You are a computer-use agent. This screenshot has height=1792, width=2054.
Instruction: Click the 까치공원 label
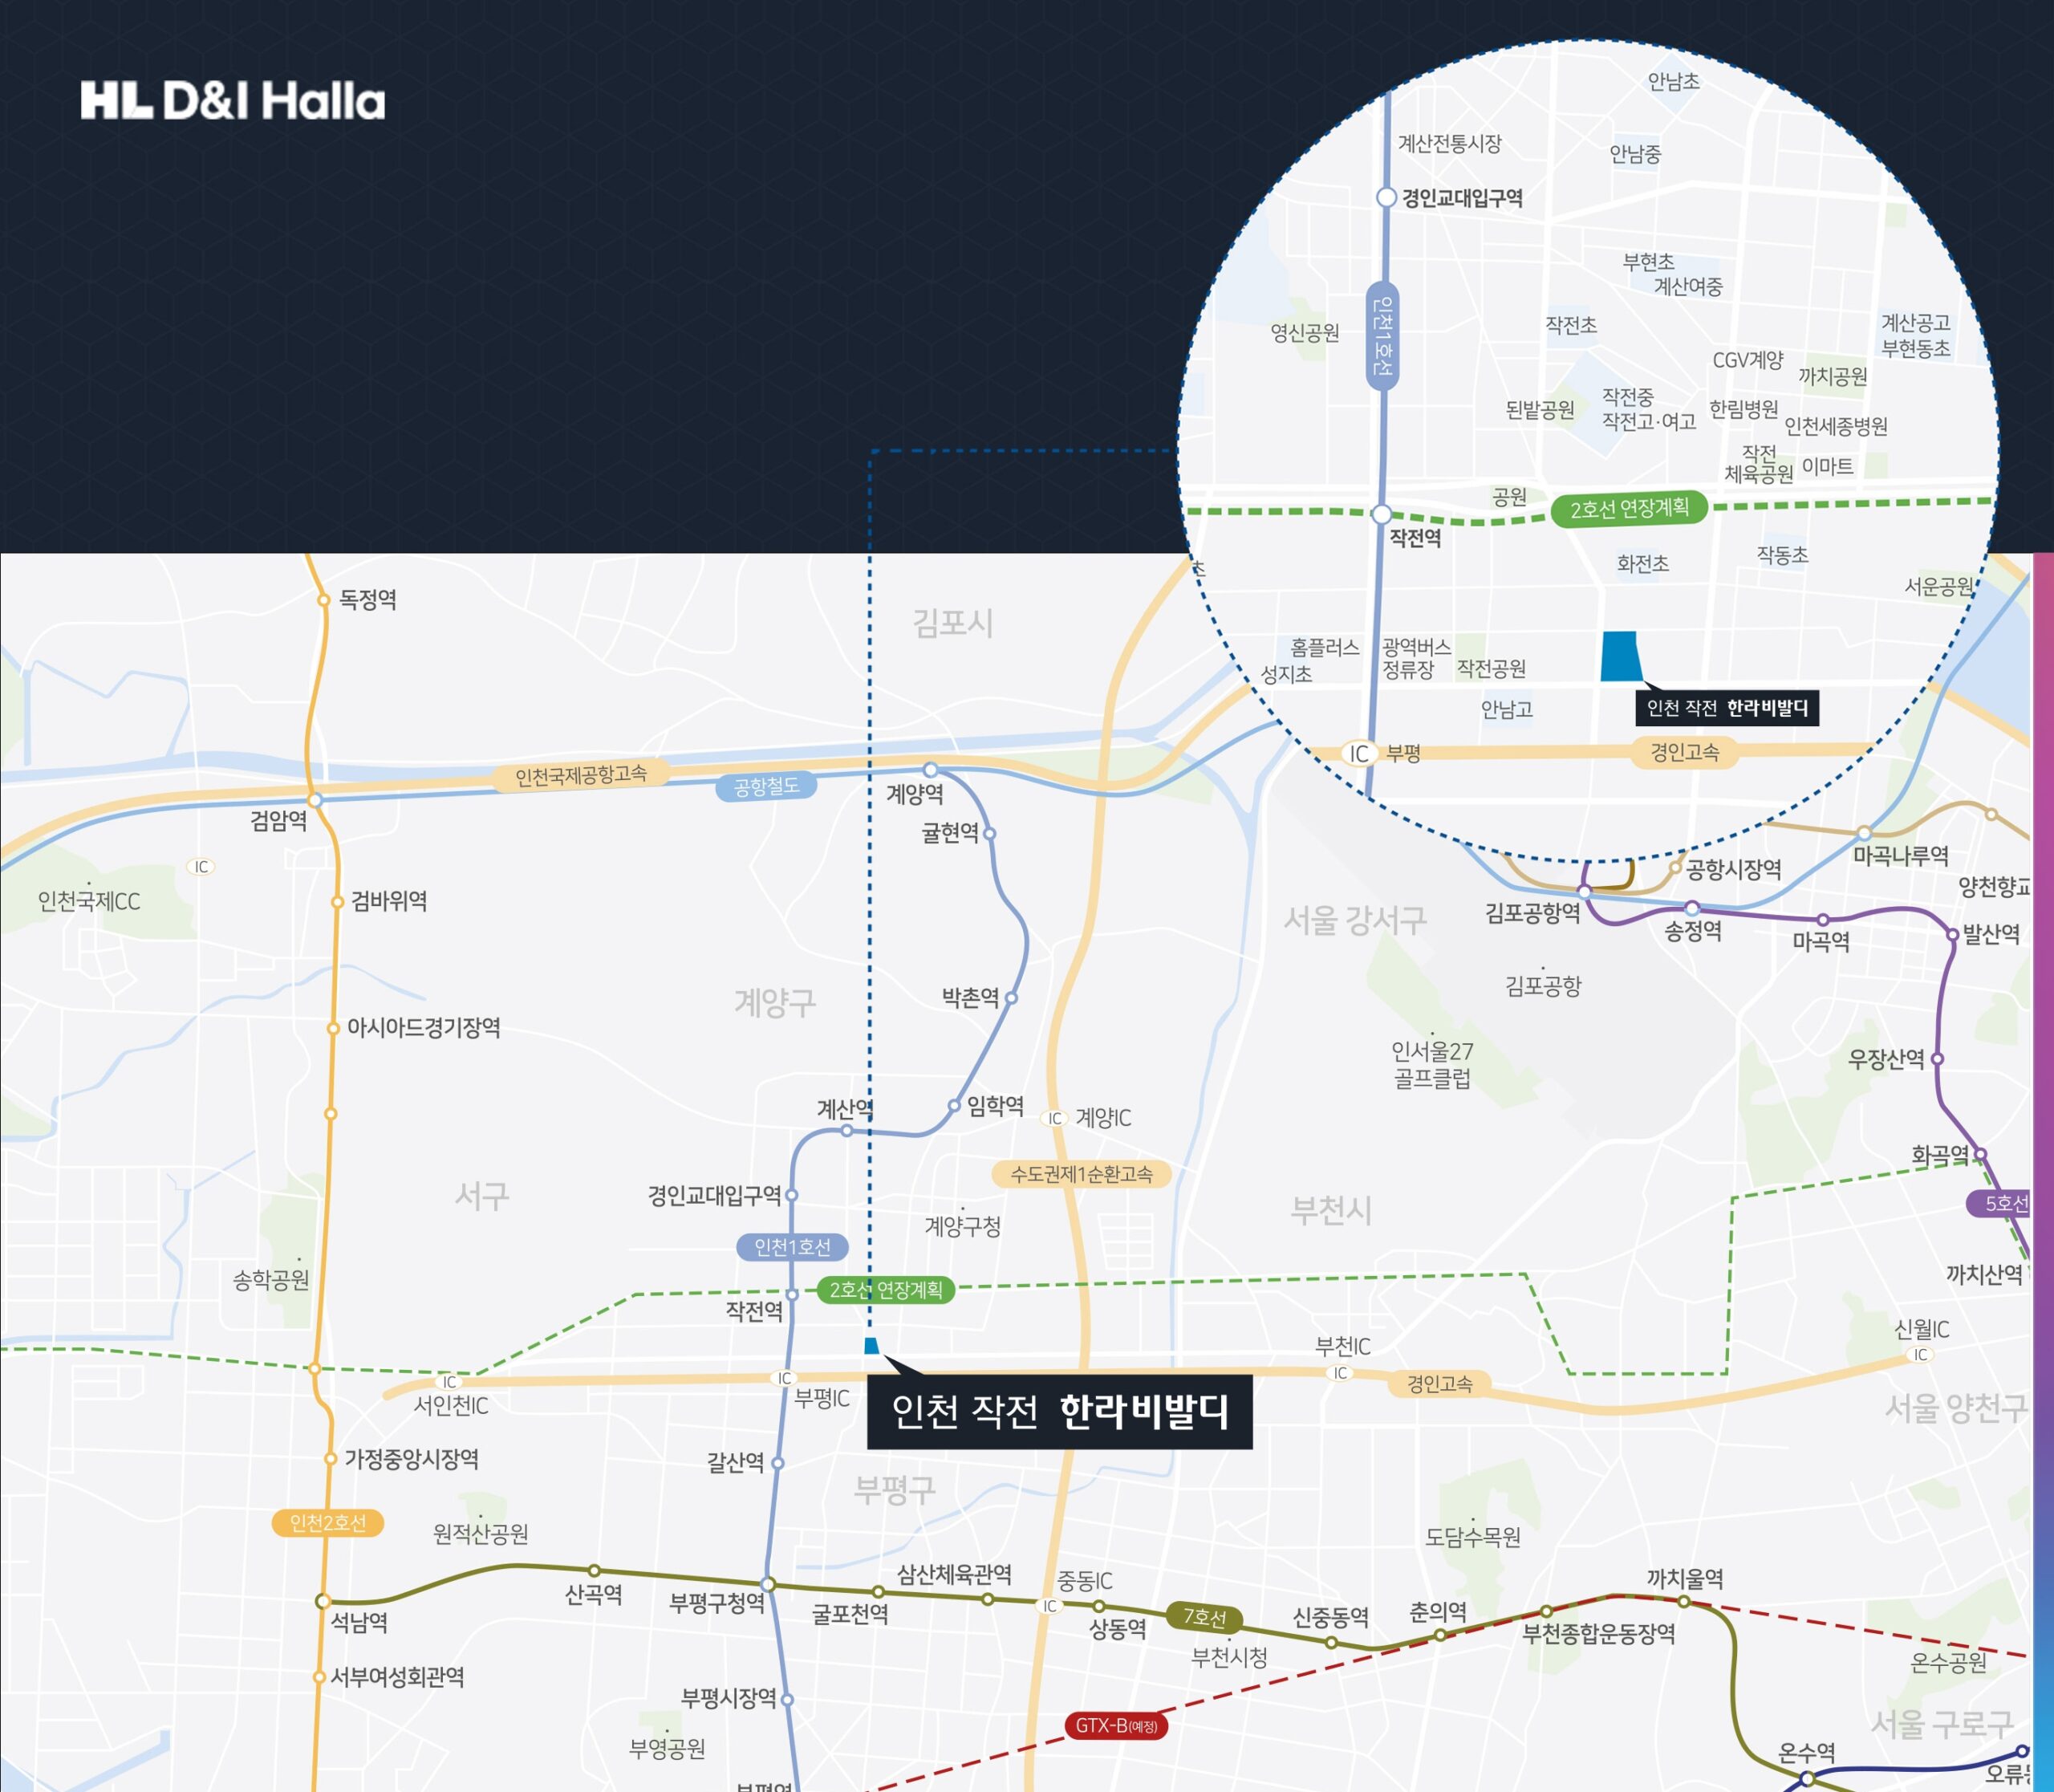(1833, 376)
